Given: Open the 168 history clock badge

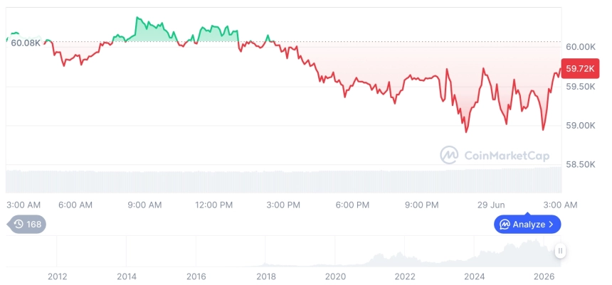Looking at the screenshot, I should [26, 224].
